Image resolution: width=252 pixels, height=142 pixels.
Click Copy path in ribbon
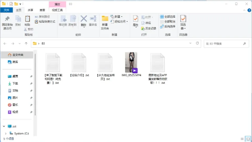(x=43, y=17)
